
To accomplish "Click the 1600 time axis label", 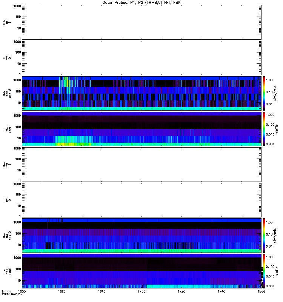I will click(x=22, y=291).
